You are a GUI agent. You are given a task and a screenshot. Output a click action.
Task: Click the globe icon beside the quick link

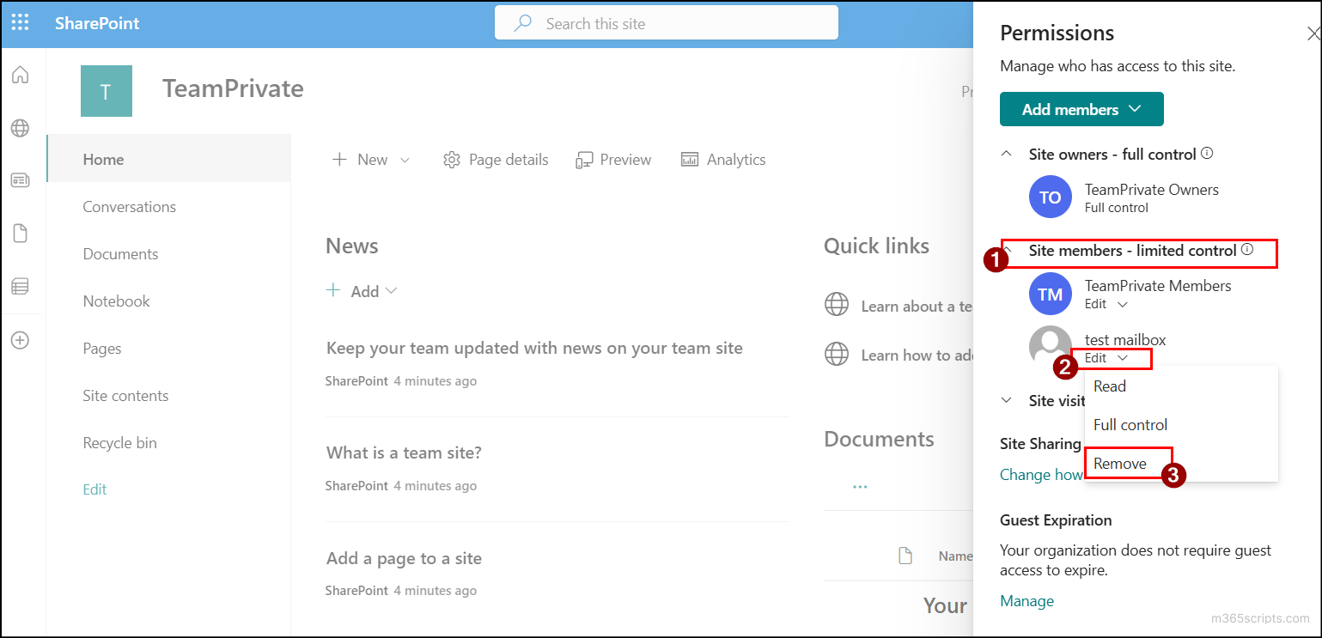836,305
